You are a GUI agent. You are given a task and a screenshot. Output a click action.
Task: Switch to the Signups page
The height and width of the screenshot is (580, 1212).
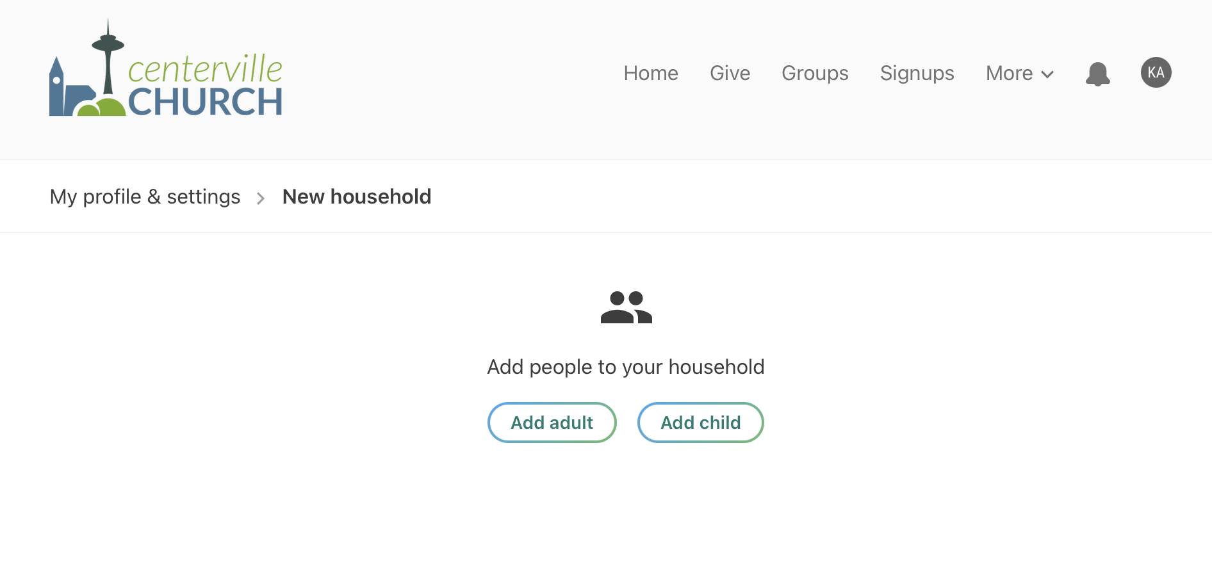(917, 74)
